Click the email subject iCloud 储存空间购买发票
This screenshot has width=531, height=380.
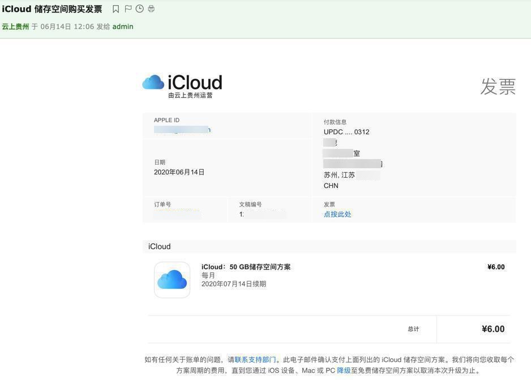pyautogui.click(x=52, y=9)
